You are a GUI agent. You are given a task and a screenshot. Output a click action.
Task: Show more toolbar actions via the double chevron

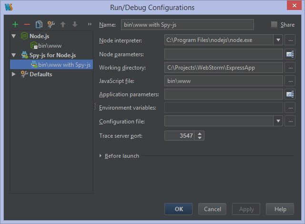point(90,24)
